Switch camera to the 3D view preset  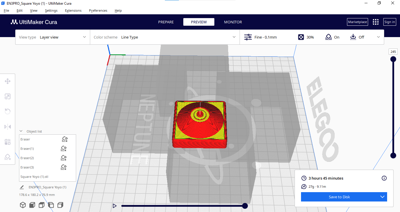coord(23,205)
